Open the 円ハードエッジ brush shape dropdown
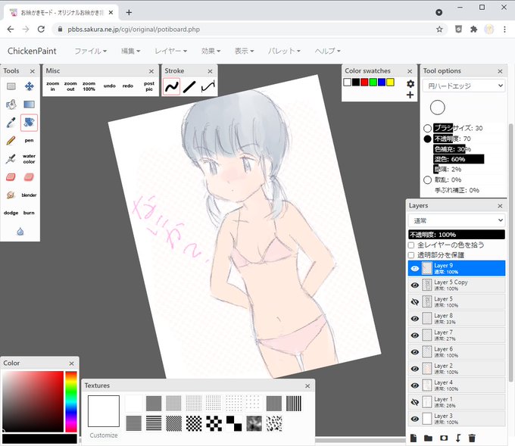The image size is (515, 446). pos(463,86)
